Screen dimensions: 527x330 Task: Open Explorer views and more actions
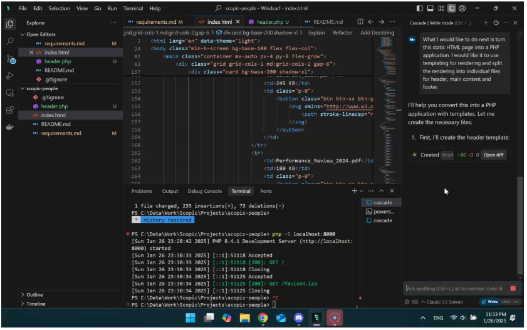[113, 23]
